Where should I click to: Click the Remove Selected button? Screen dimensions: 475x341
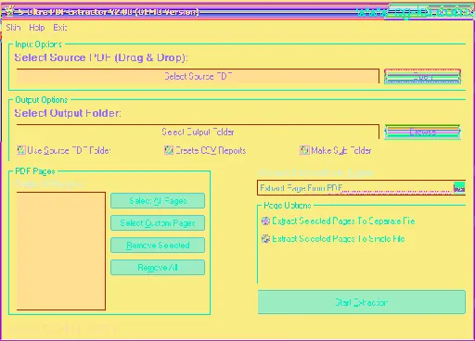tap(158, 246)
